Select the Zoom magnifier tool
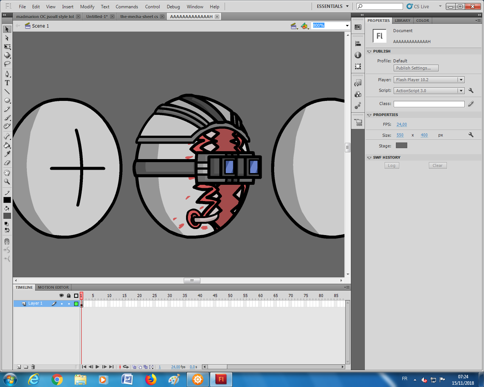The width and height of the screenshot is (484, 387). [7, 181]
